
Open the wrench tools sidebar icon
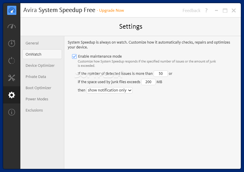(x=12, y=78)
